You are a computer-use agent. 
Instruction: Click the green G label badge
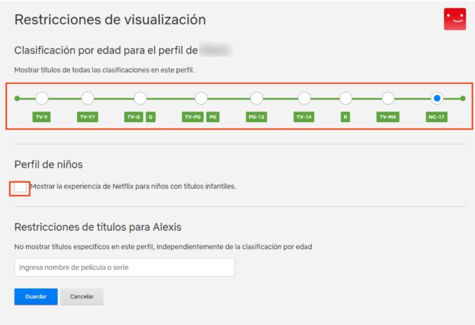tap(151, 117)
